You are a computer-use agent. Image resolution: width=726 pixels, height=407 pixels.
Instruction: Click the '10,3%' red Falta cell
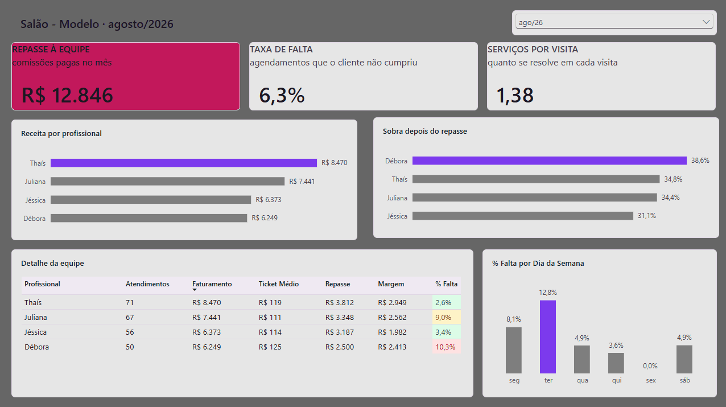(446, 347)
